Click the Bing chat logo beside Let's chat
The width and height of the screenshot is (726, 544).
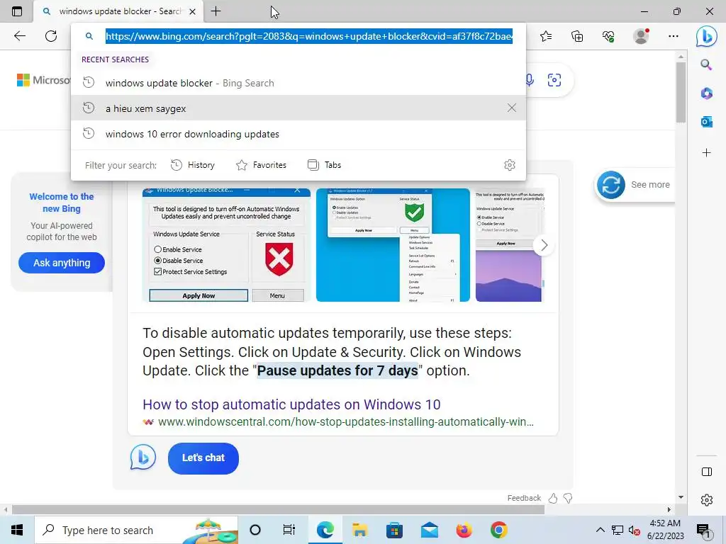coord(143,457)
